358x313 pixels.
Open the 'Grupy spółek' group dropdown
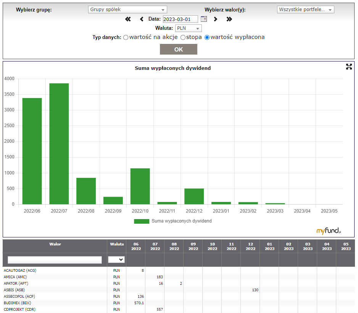click(127, 10)
